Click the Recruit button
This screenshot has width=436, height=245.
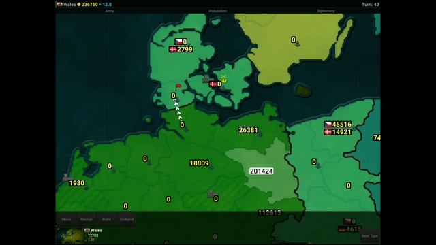coord(87,219)
